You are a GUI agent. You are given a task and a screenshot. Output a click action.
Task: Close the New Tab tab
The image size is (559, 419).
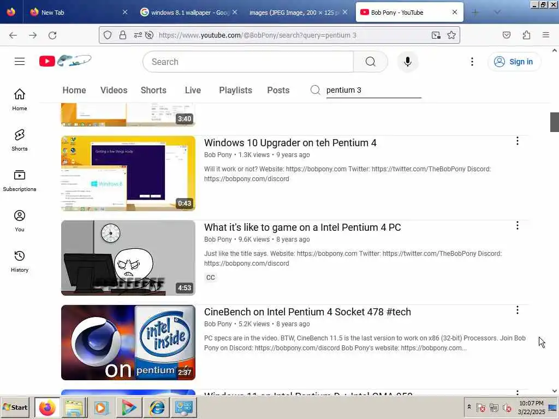pos(125,12)
